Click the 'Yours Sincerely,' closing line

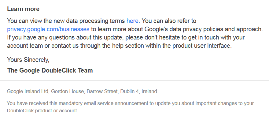28,60
